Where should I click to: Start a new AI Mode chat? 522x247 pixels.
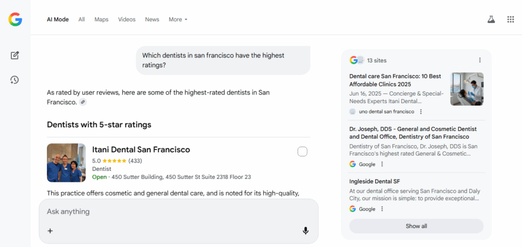coord(15,55)
